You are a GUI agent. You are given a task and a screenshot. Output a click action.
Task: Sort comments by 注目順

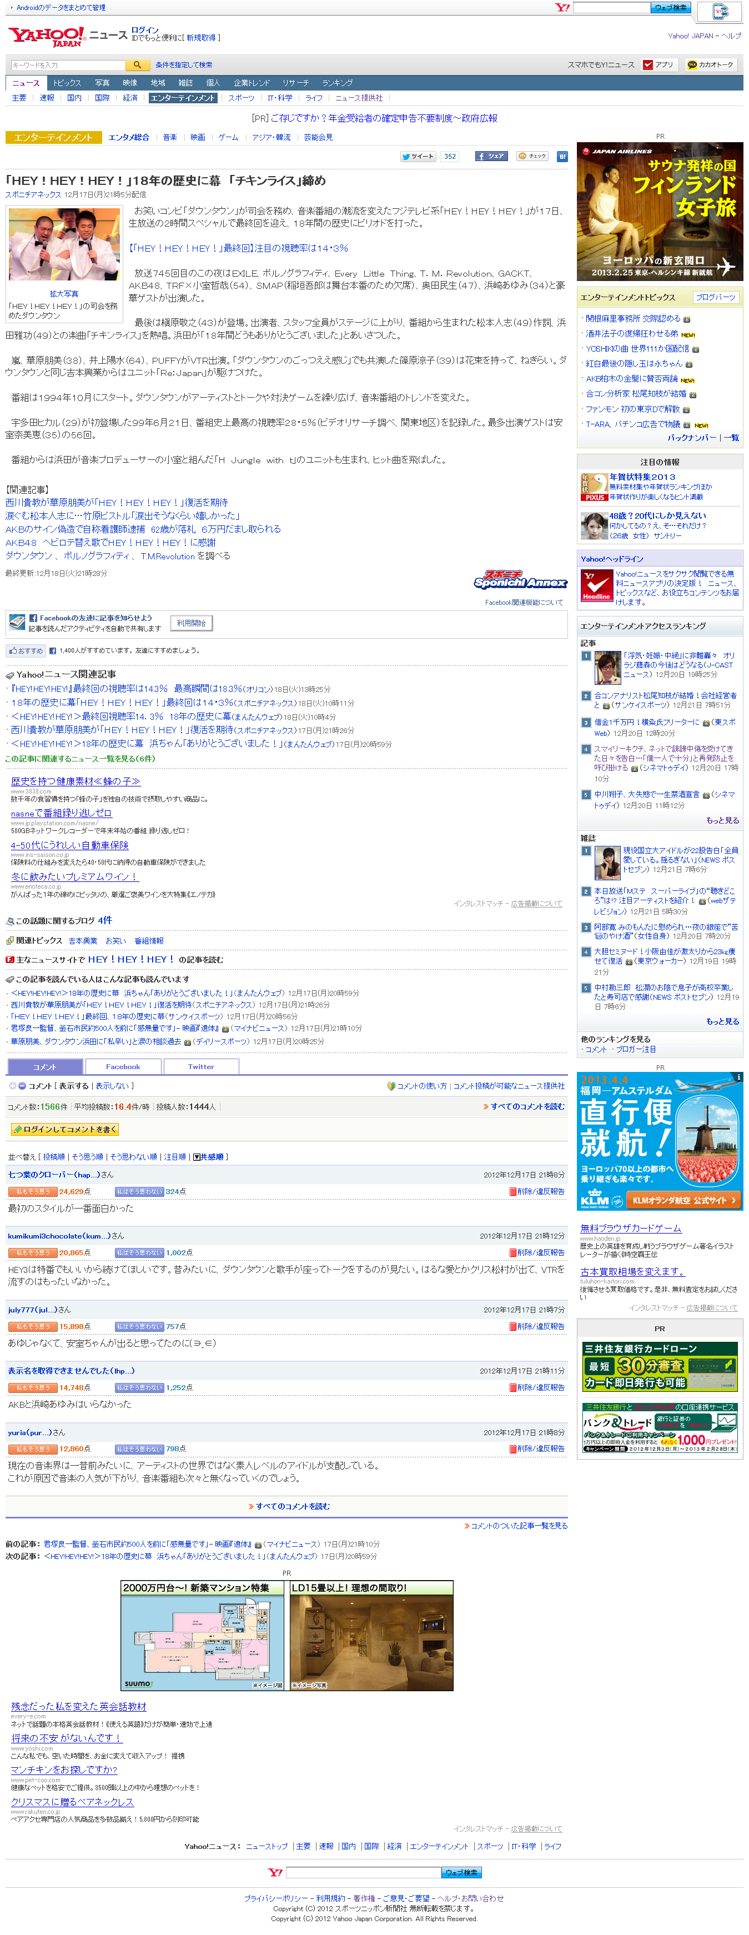[175, 1157]
